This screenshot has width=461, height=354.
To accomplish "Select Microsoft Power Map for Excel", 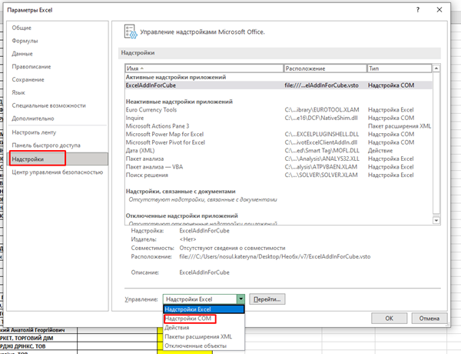I will click(x=278, y=135).
